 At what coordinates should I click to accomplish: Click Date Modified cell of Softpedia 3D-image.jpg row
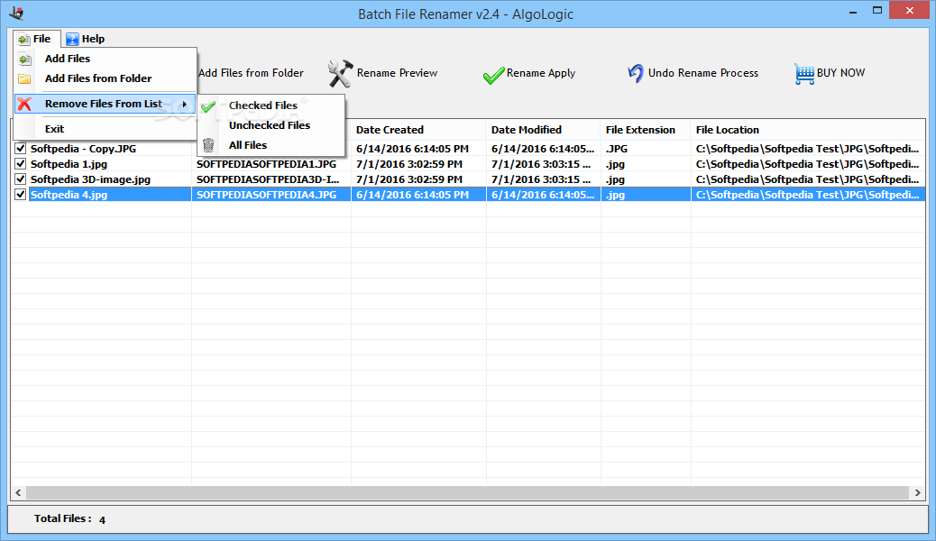543,179
